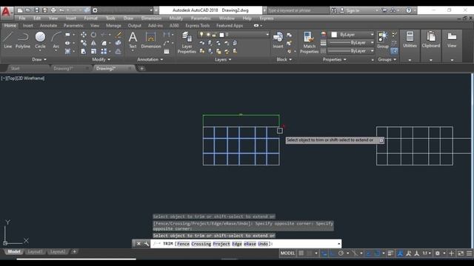Click Sign In in title bar
Viewport: 474px width, 266px height.
[353, 10]
